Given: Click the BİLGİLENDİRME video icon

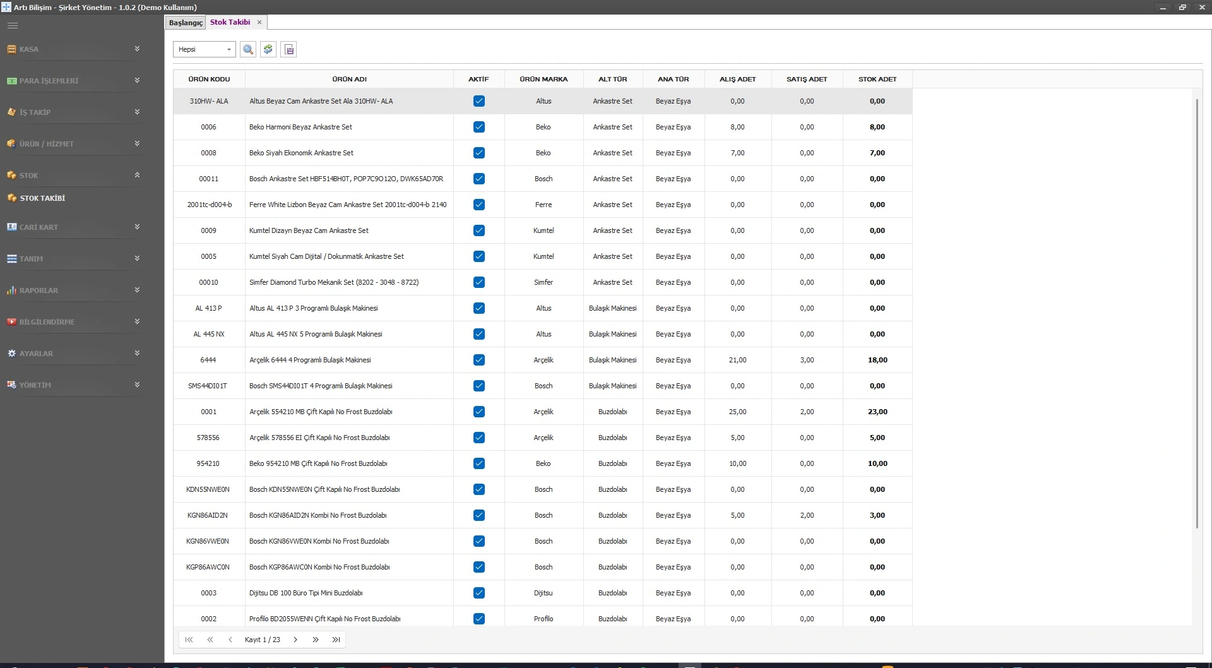Looking at the screenshot, I should pos(11,322).
